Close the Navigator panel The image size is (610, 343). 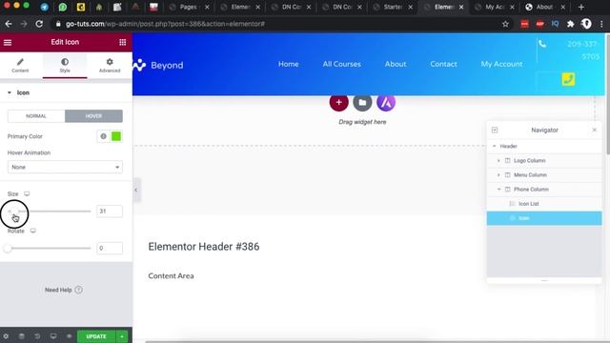point(594,130)
